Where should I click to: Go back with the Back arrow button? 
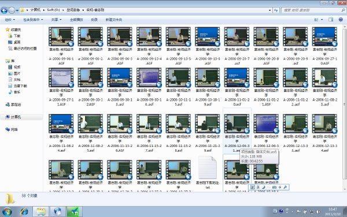tap(4, 10)
